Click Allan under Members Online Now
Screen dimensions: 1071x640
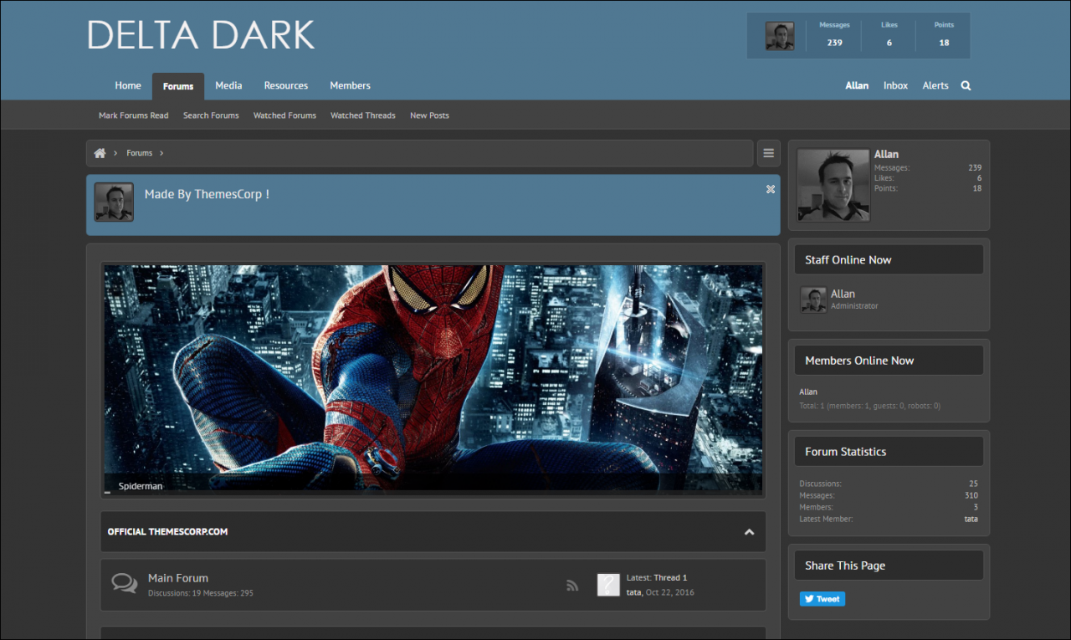[x=808, y=392]
